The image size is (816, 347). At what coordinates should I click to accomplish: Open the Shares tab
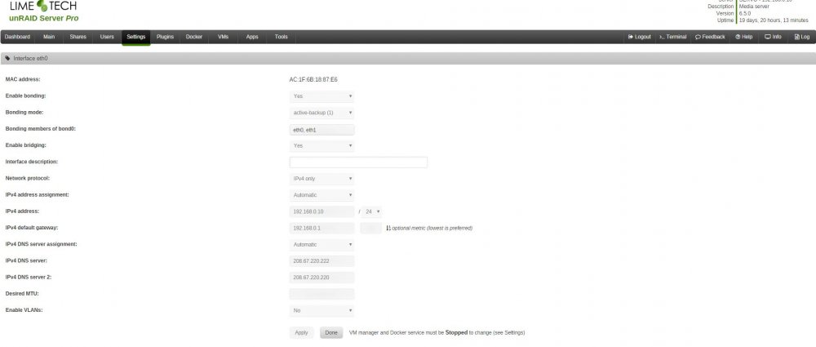(78, 37)
